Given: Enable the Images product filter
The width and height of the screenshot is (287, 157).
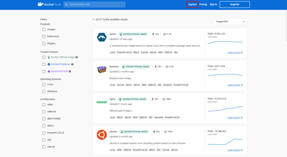Looking at the screenshot, I should [44, 29].
